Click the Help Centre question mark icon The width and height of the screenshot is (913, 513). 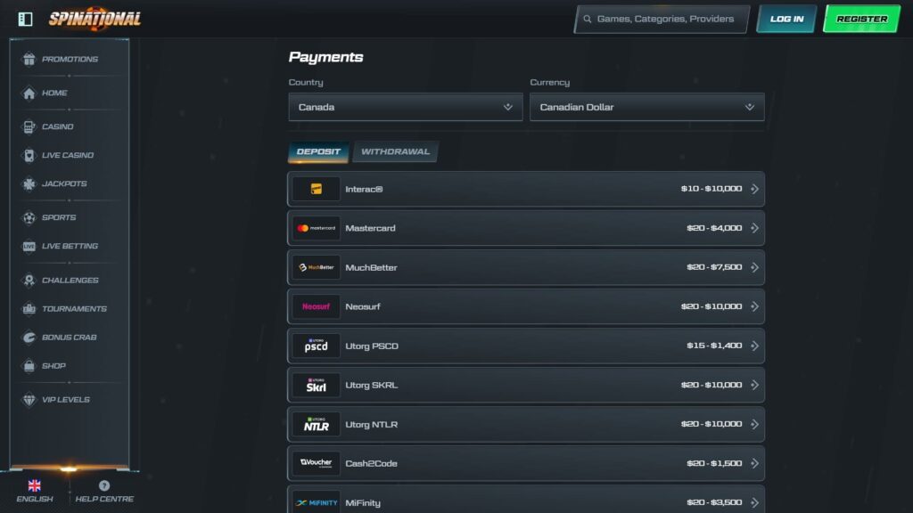[x=104, y=486]
